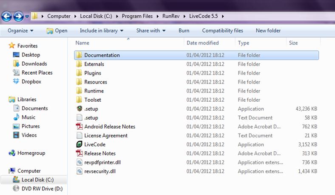Create a New folder from toolbar
The image size is (335, 195).
268,31
